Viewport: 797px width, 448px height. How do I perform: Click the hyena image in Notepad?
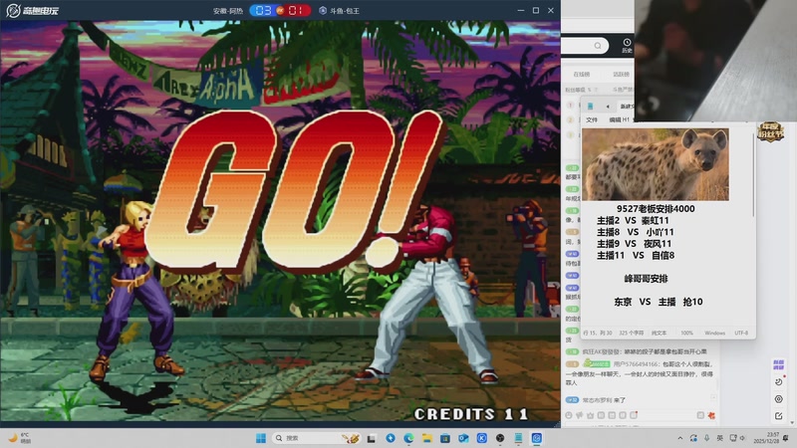[656, 164]
